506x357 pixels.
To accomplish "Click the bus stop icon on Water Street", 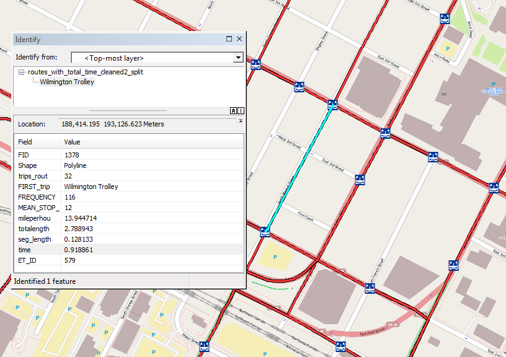I will pos(204,347).
